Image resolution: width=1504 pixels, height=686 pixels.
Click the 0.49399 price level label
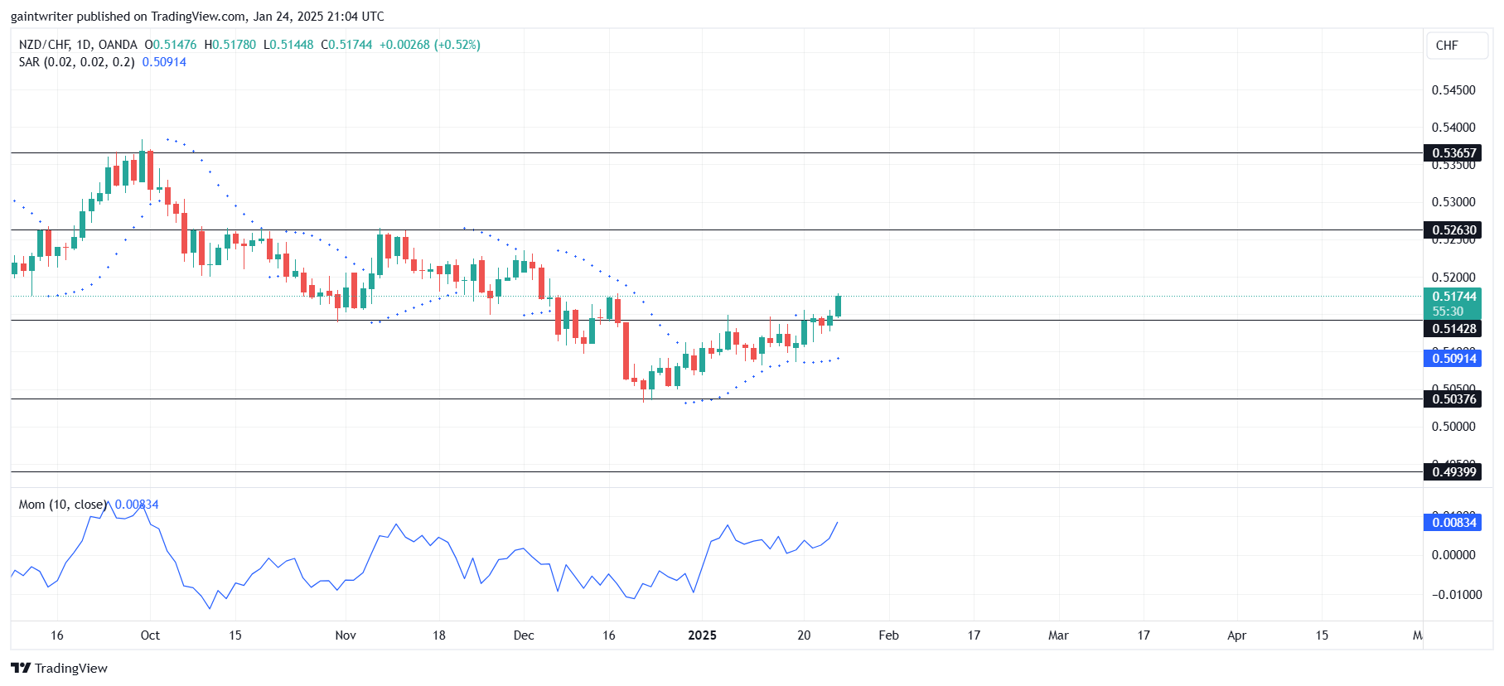pos(1453,471)
